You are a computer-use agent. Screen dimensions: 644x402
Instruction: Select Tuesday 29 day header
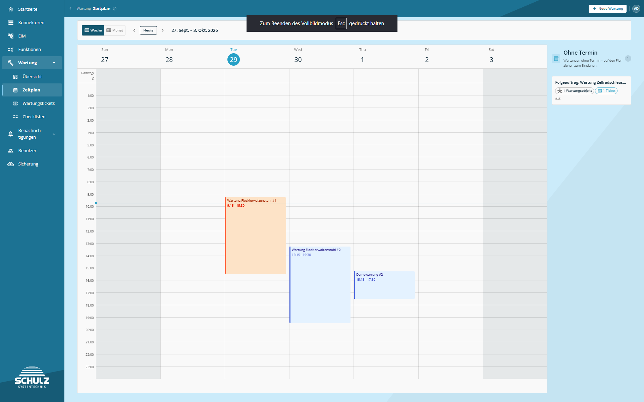(233, 57)
